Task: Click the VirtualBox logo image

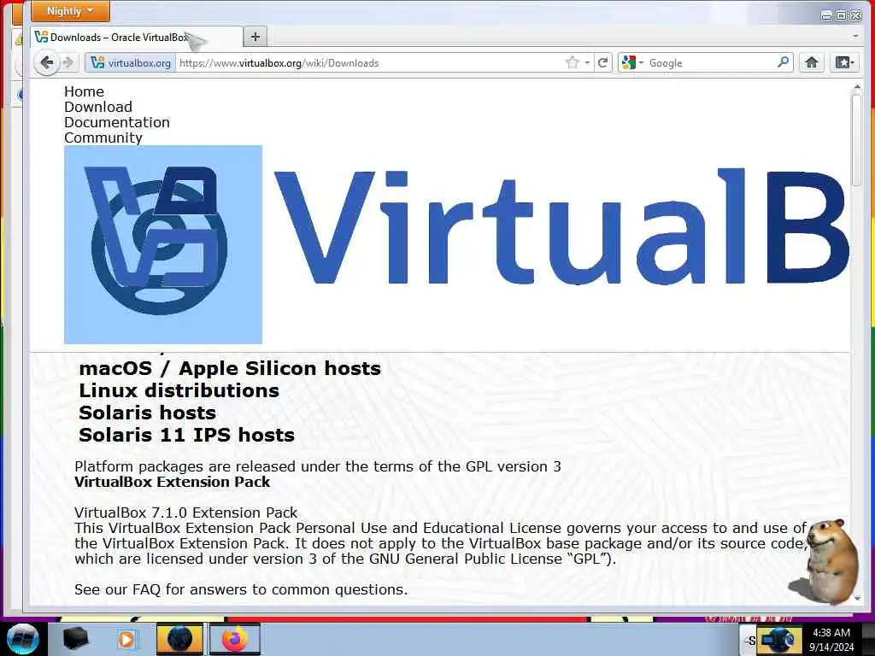Action: click(163, 244)
